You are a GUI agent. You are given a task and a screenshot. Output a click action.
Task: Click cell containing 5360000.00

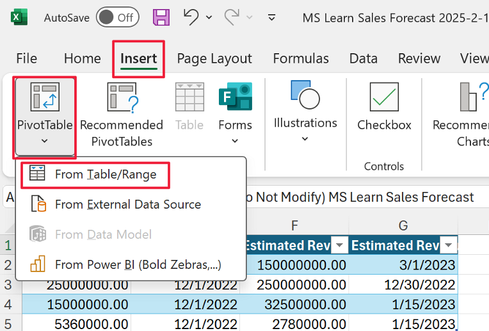pos(77,323)
